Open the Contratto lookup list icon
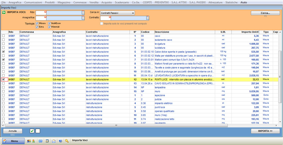 pyautogui.click(x=147, y=18)
